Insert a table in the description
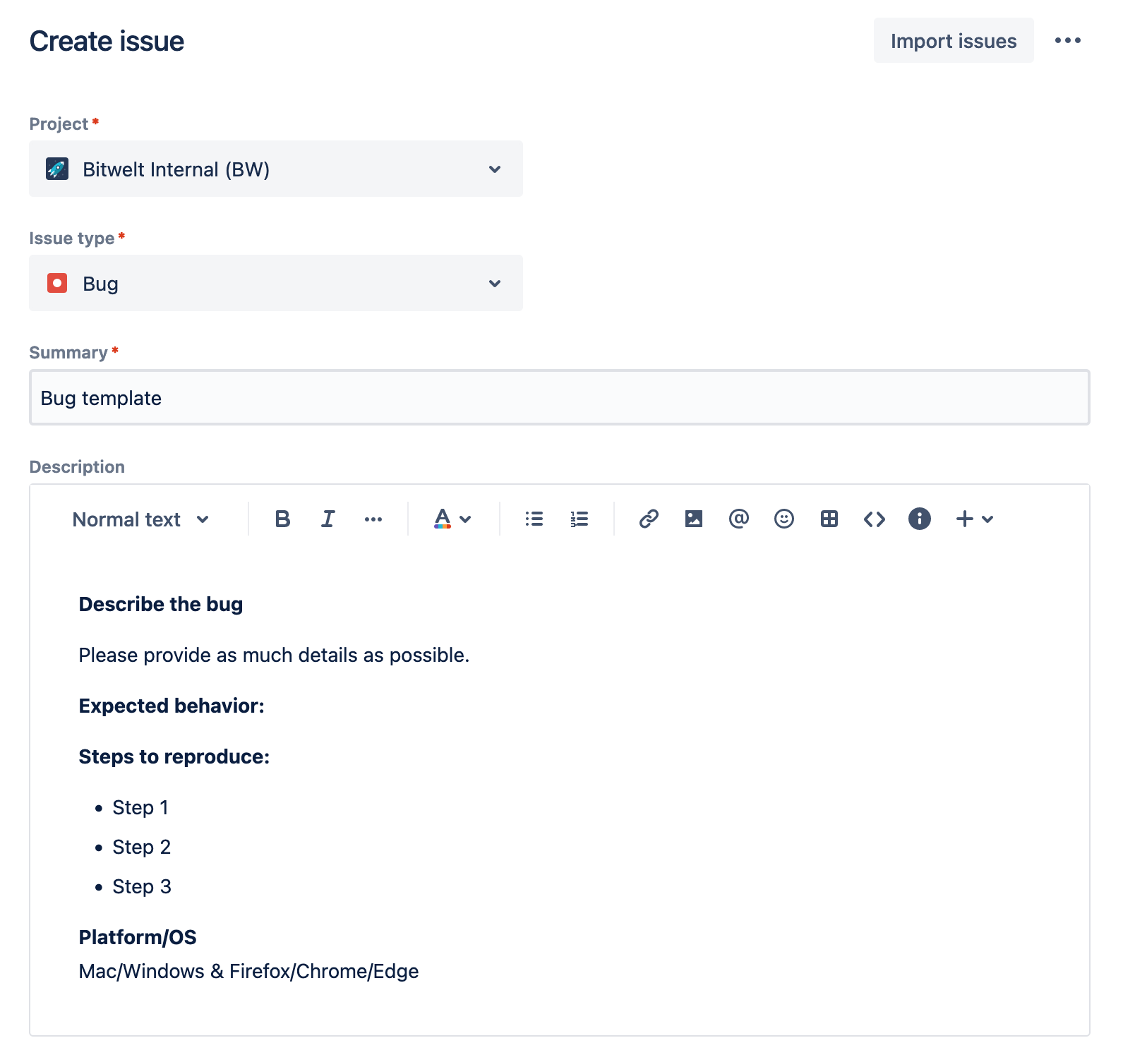 point(829,519)
